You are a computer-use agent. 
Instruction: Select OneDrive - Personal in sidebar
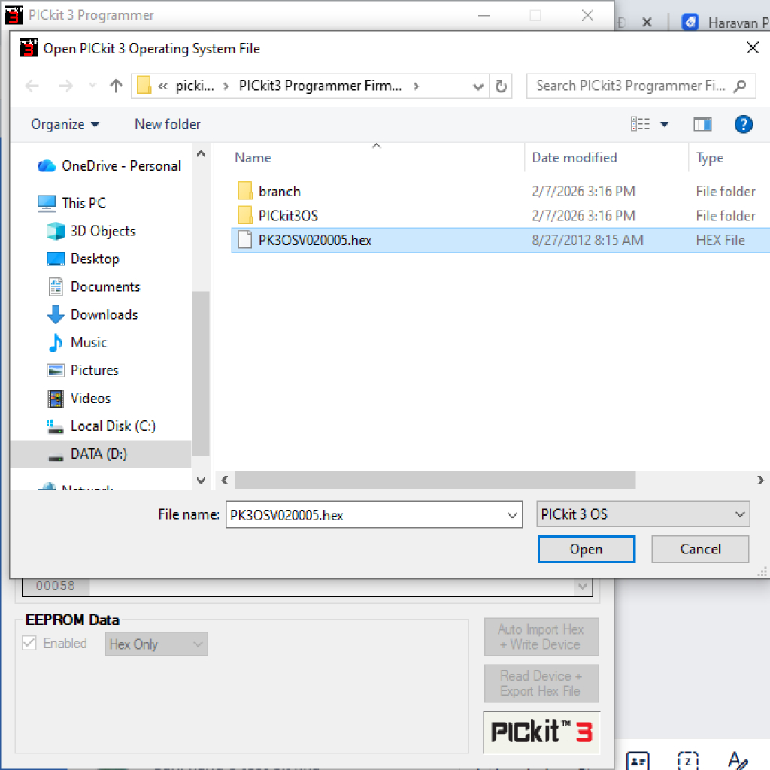(121, 166)
